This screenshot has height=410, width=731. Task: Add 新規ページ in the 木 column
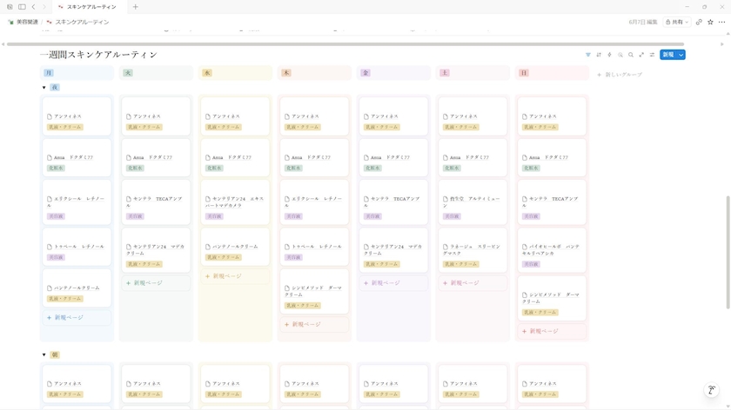(x=314, y=324)
